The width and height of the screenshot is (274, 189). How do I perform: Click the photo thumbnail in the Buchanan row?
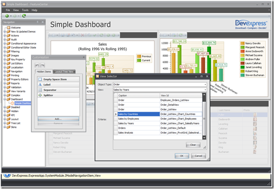click(x=255, y=152)
